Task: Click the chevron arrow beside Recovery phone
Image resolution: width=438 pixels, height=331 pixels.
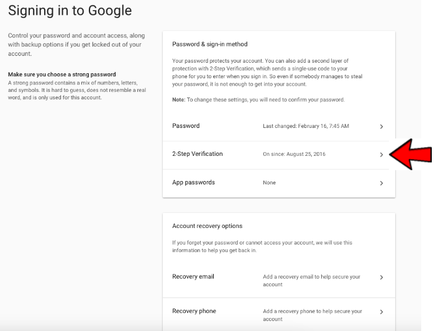Action: [x=381, y=312]
